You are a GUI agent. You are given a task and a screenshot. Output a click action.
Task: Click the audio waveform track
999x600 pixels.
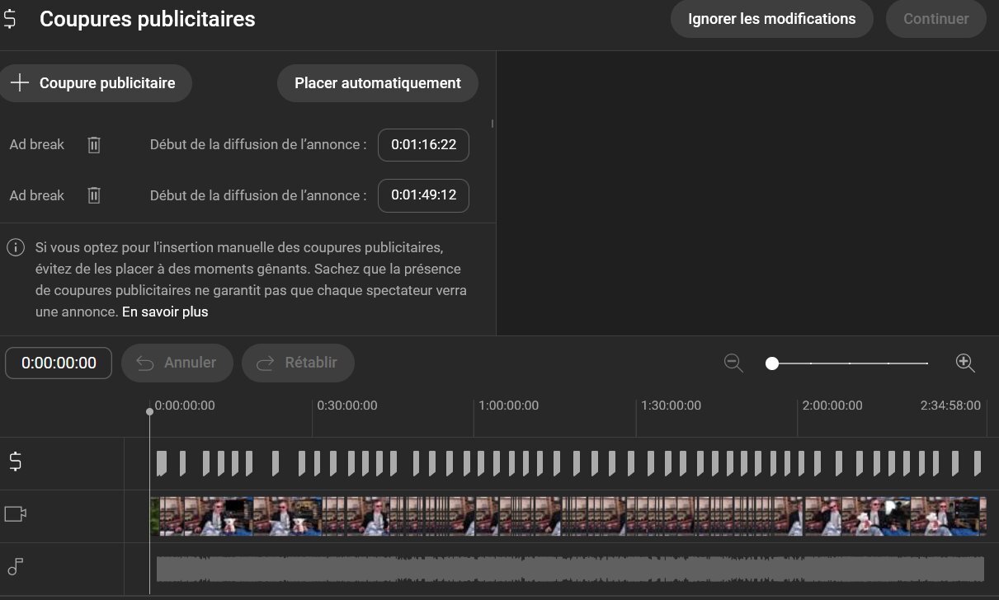570,569
